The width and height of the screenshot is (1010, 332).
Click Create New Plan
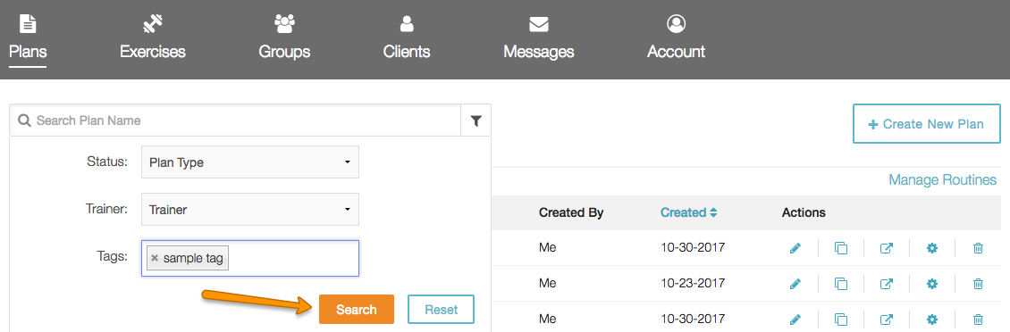click(x=927, y=123)
